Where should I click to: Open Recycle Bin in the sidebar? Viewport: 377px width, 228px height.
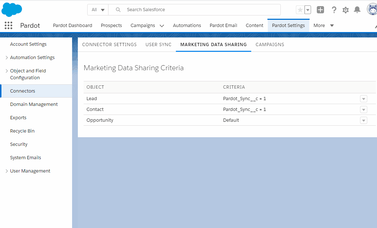[x=22, y=131]
